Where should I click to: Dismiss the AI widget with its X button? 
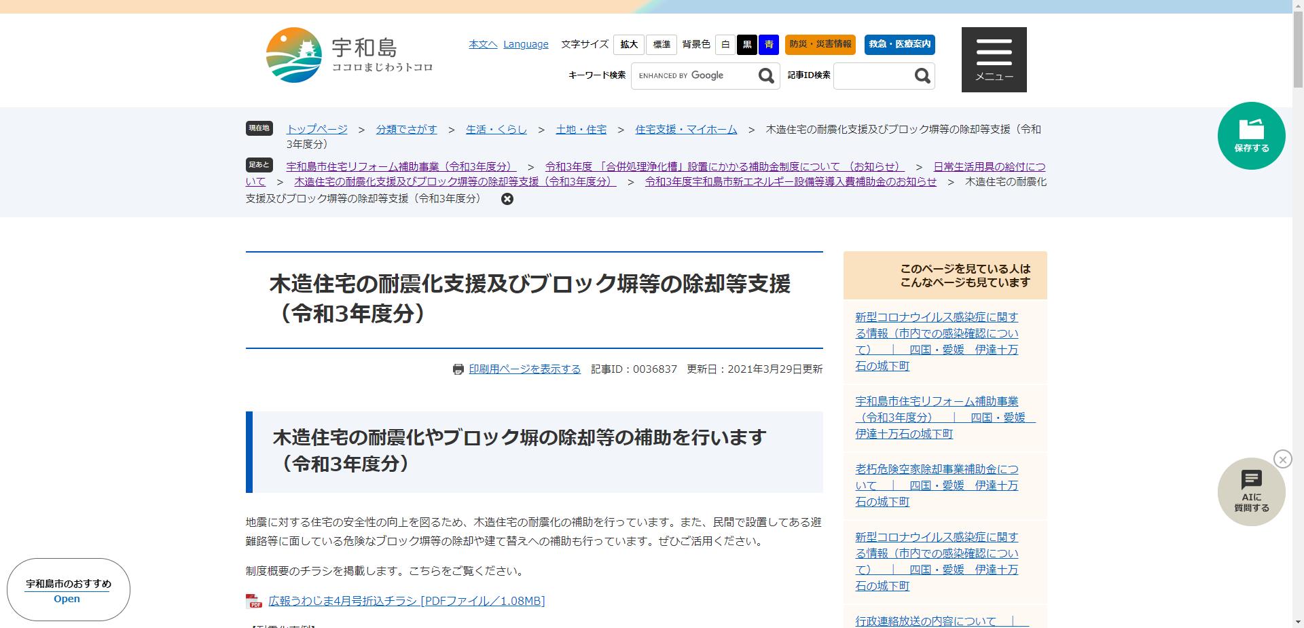coord(1283,459)
